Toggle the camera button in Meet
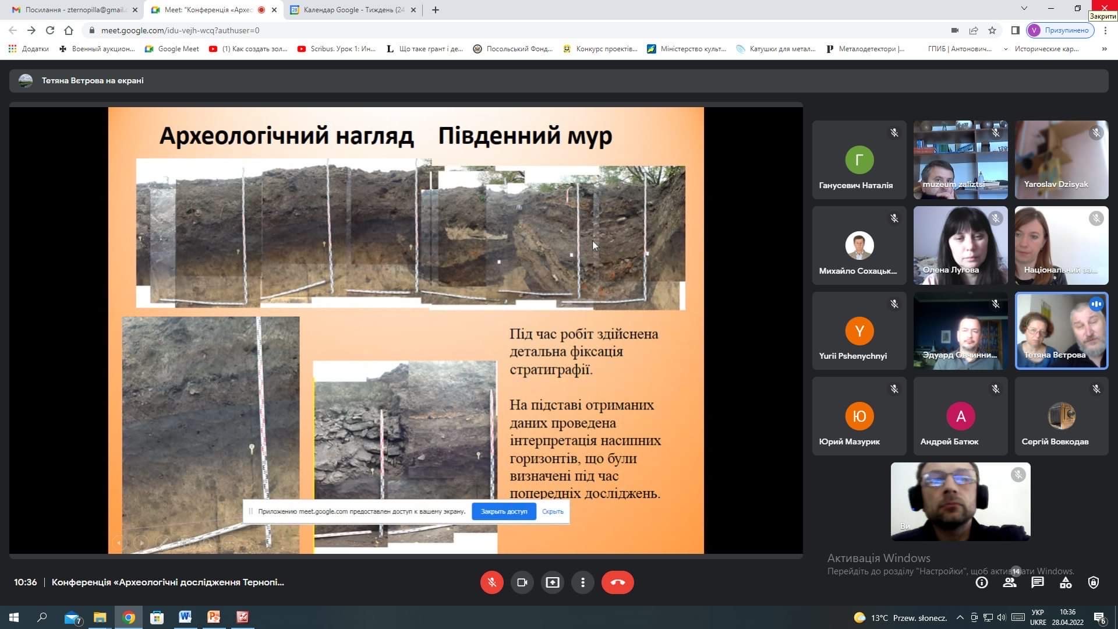 tap(522, 582)
